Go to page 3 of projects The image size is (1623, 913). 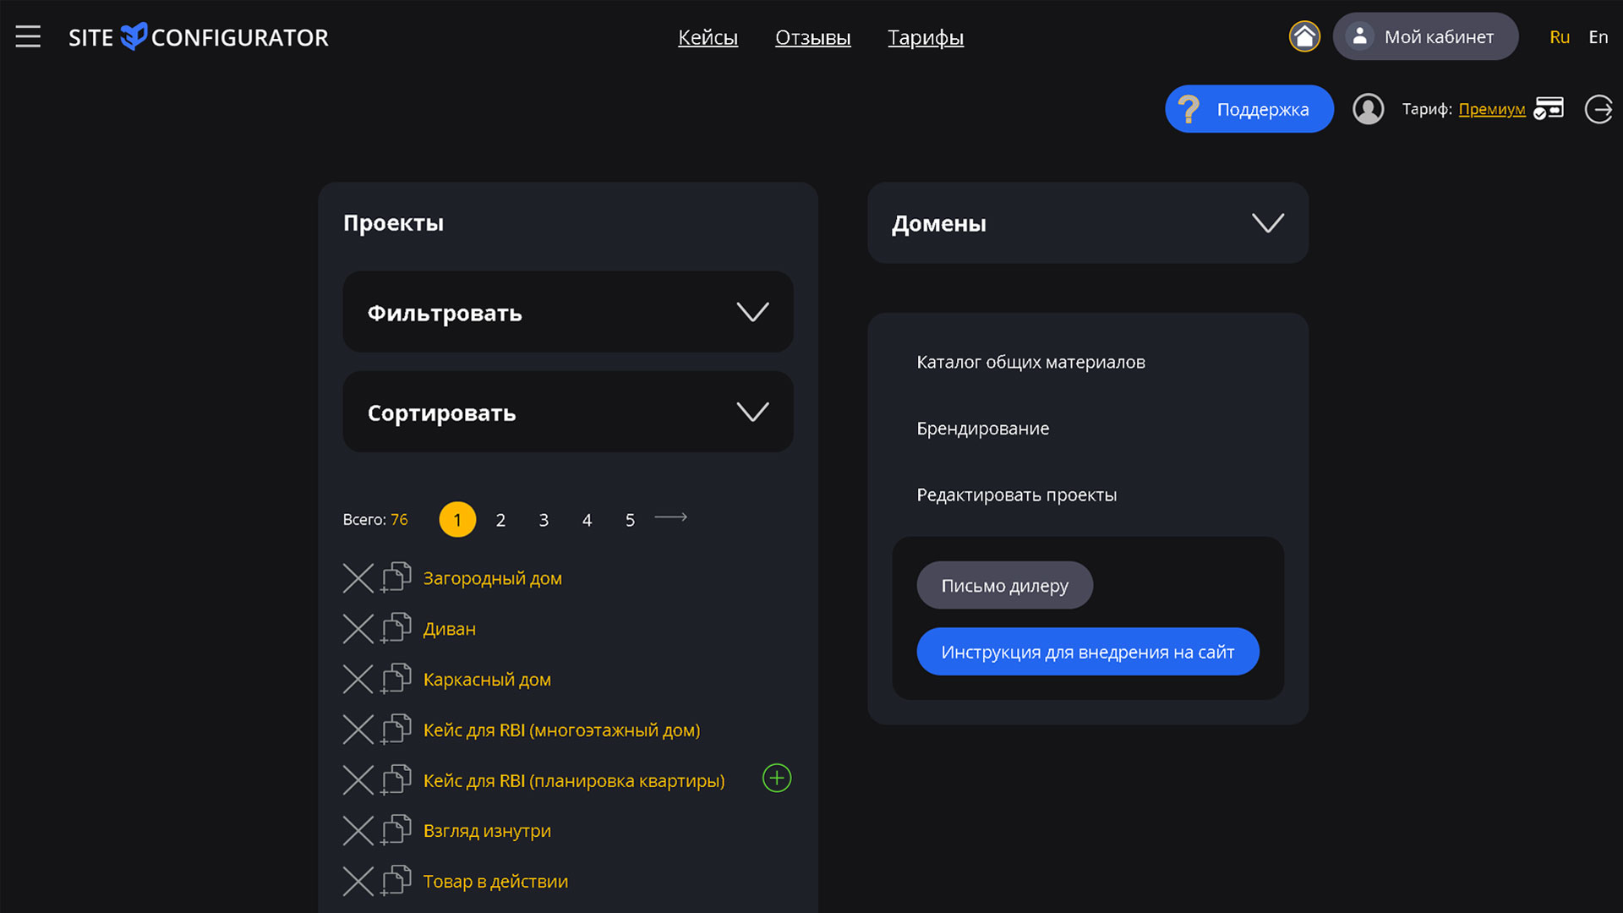coord(544,520)
